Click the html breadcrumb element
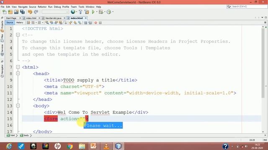268x150 pixels. click(11, 135)
